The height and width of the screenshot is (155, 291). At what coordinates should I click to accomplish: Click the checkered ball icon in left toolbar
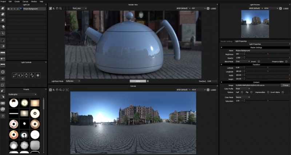[3, 33]
